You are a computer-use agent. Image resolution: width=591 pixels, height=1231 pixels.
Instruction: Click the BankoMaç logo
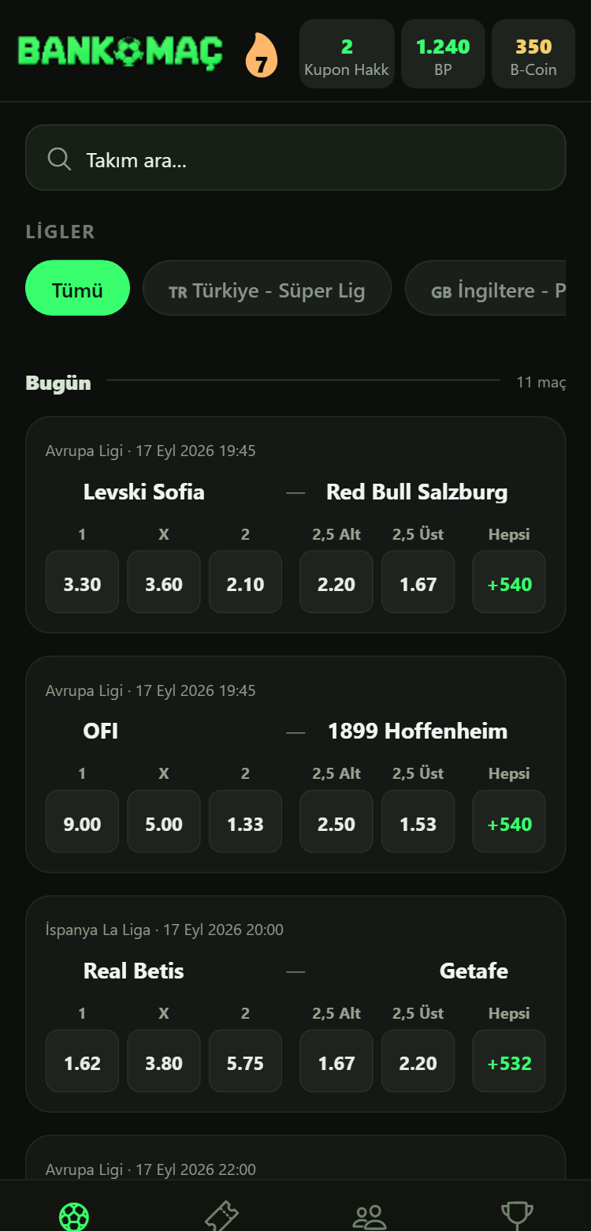coord(121,51)
